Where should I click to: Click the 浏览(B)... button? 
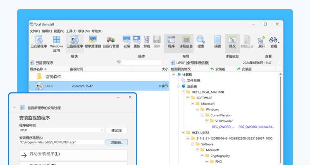[x=117, y=142]
